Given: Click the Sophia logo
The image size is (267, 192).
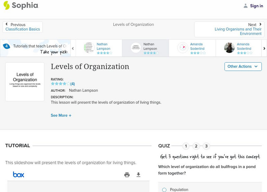Looking at the screenshot, I should 21,6.
